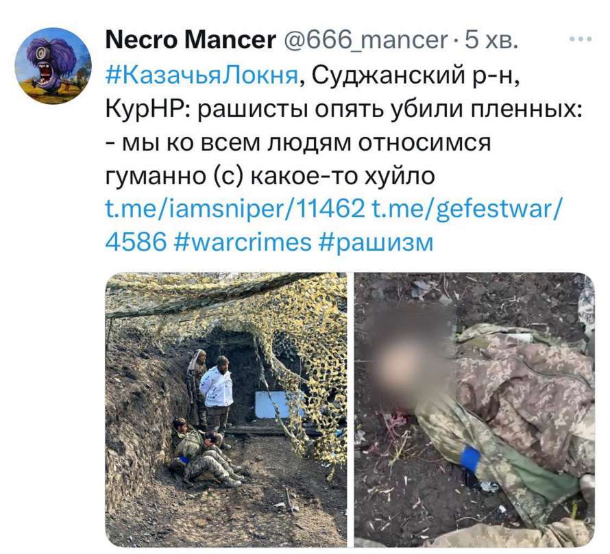Open the three-dot more options menu

581,39
